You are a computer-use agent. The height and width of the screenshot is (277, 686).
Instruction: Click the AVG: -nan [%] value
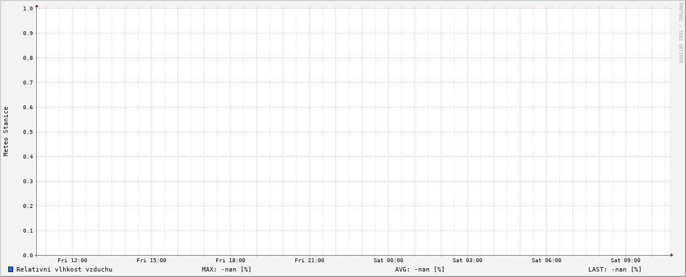[420, 269]
